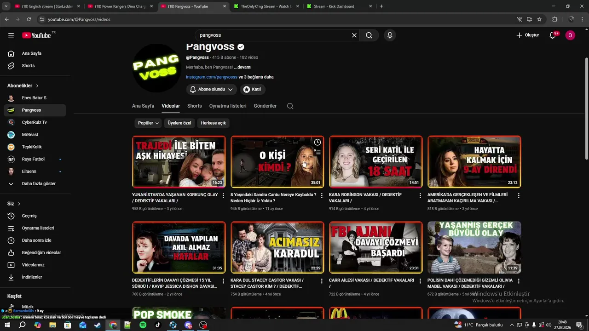Start voice search with microphone icon
This screenshot has height=331, width=589.
(x=390, y=35)
